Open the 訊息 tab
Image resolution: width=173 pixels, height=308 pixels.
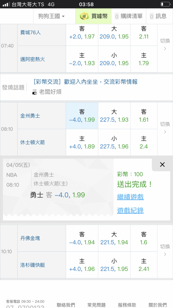[x=158, y=16]
